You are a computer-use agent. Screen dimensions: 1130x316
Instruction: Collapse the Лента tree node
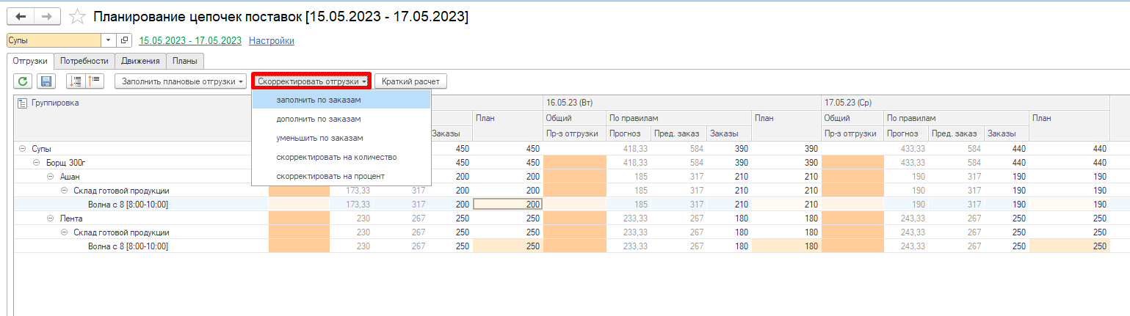pyautogui.click(x=50, y=218)
